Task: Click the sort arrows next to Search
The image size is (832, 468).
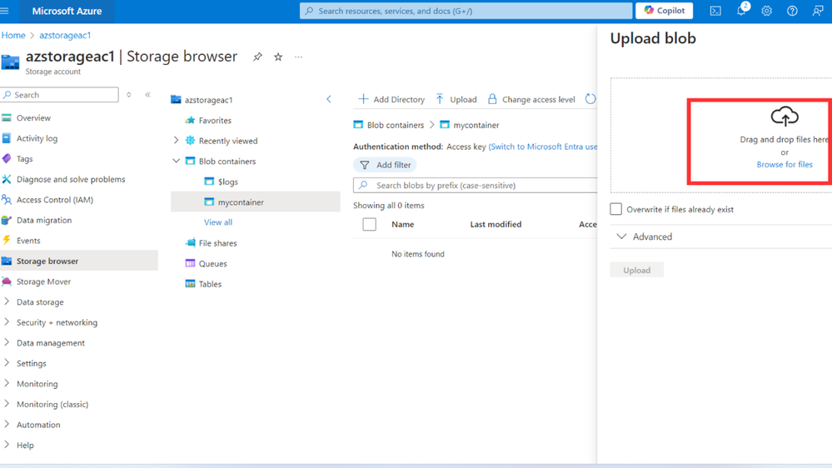Action: [129, 94]
